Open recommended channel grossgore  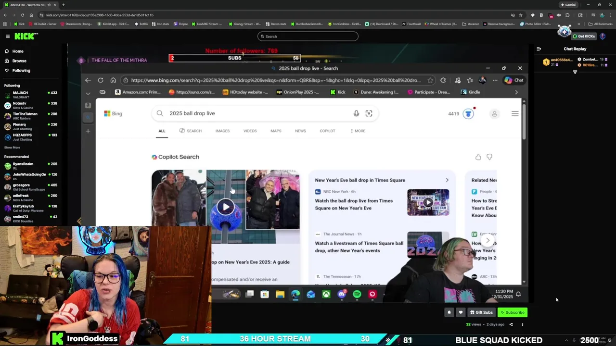tap(31, 187)
